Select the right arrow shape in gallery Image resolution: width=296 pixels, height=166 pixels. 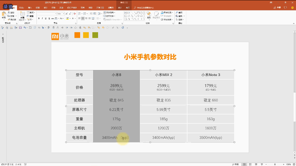tap(138, 16)
